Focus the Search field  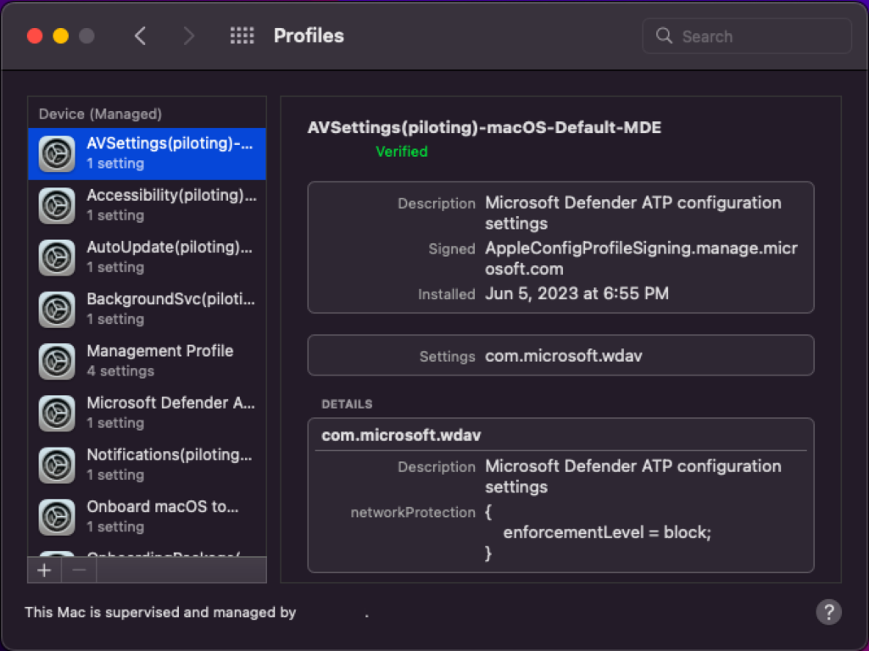[x=747, y=36]
